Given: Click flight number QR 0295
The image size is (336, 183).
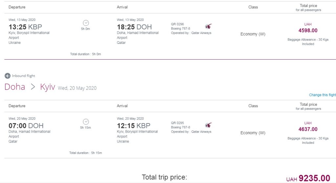Looking at the screenshot, I should click(x=178, y=123).
